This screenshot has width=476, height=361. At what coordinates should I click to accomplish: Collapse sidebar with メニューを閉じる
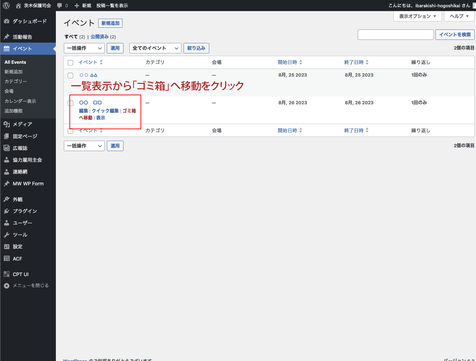[31, 285]
